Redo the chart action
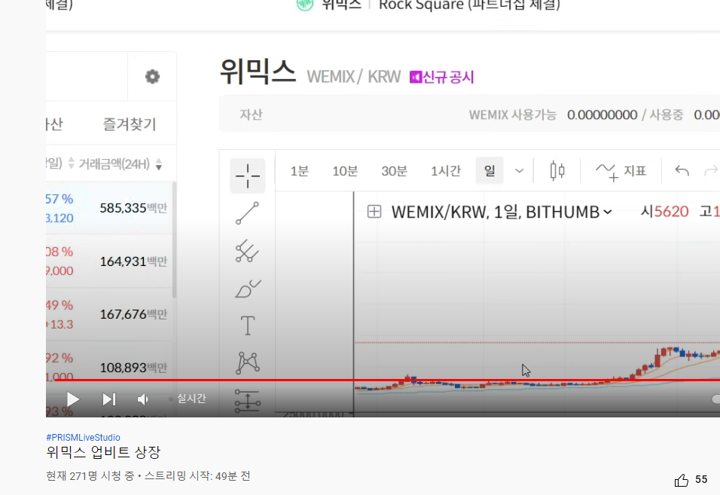The height and width of the screenshot is (495, 720). [x=711, y=171]
